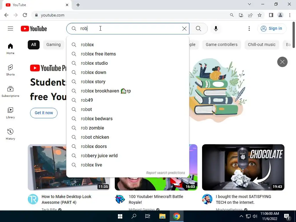This screenshot has width=296, height=222.
Task: Choose suggestion roblox doors
Action: pos(128,147)
